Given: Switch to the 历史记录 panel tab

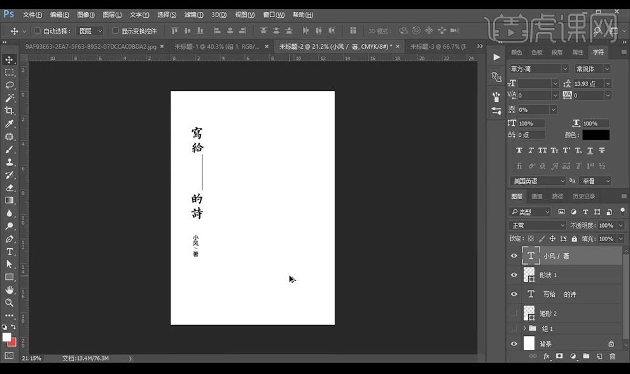Looking at the screenshot, I should pyautogui.click(x=584, y=197).
